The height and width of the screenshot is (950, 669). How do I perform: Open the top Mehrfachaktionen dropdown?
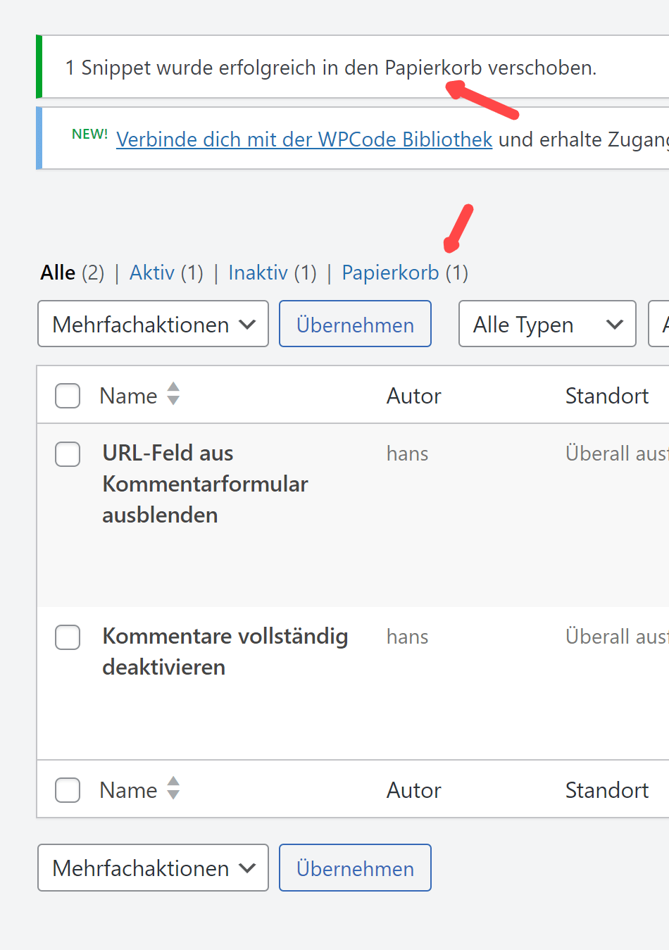click(153, 324)
